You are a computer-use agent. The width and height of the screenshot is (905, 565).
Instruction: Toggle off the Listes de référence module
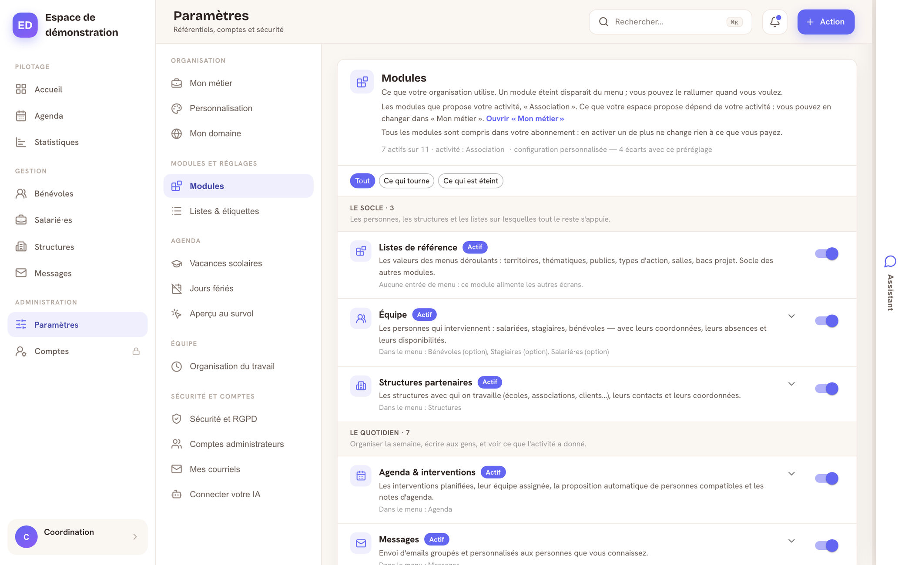826,254
